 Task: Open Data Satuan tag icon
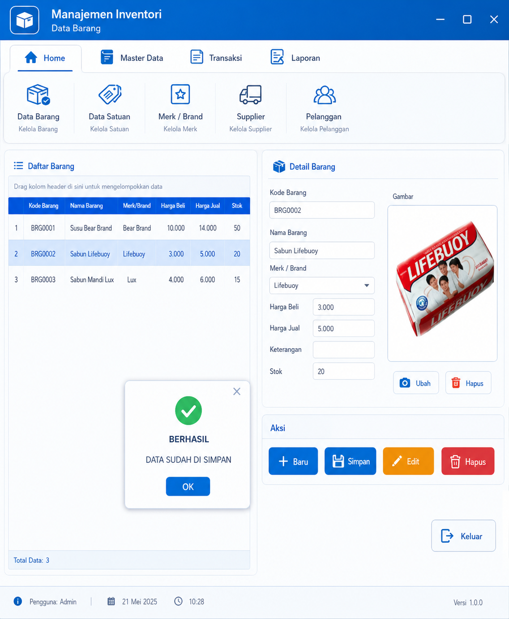click(110, 94)
